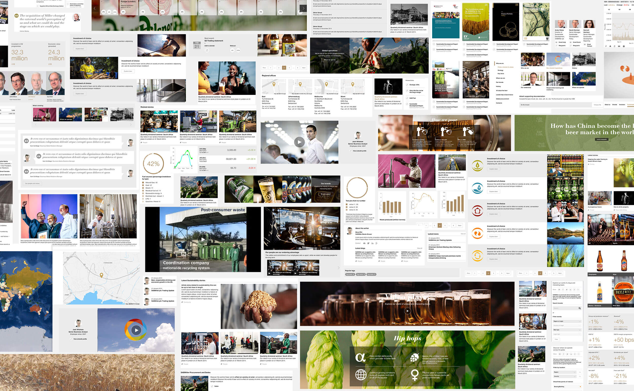Click the map pin on the Miami office map
The width and height of the screenshot is (634, 391).
pos(353,84)
